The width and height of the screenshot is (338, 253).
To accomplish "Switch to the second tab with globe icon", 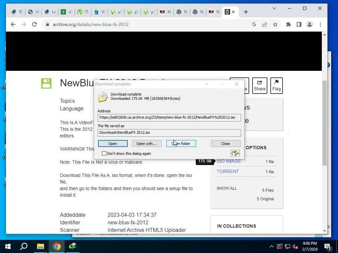I will 34,12.
